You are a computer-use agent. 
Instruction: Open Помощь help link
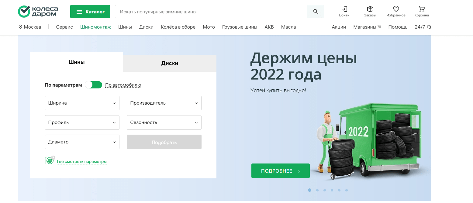(398, 27)
